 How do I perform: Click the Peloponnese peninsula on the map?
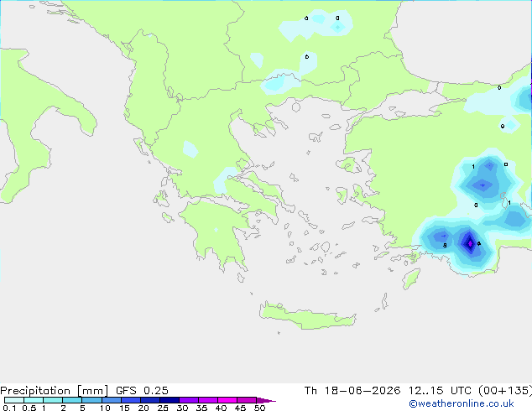click(x=221, y=234)
